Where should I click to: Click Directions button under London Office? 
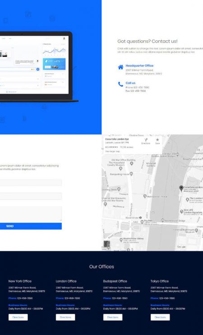[x=65, y=317]
